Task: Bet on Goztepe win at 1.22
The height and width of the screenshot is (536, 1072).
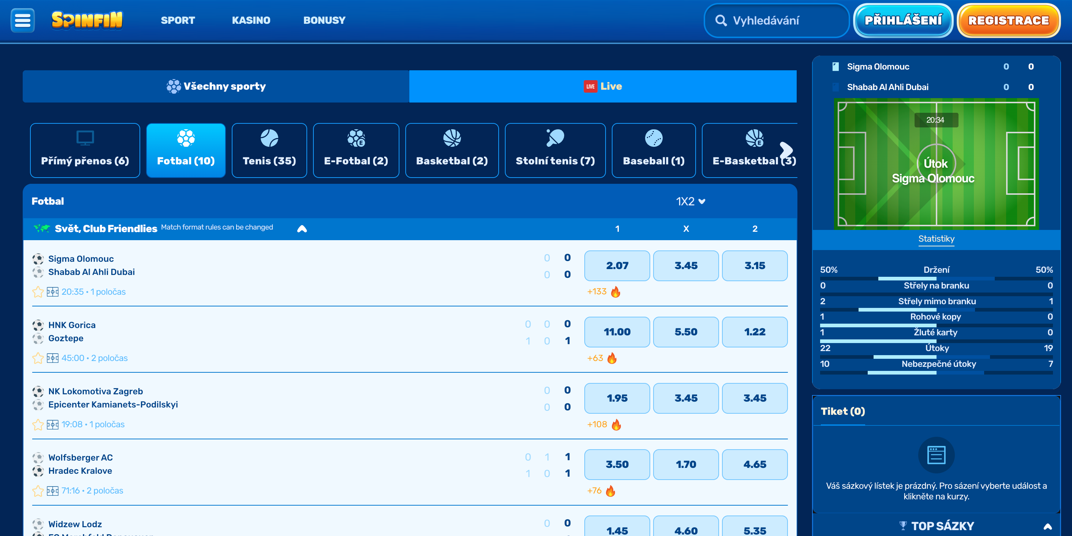Action: [755, 332]
